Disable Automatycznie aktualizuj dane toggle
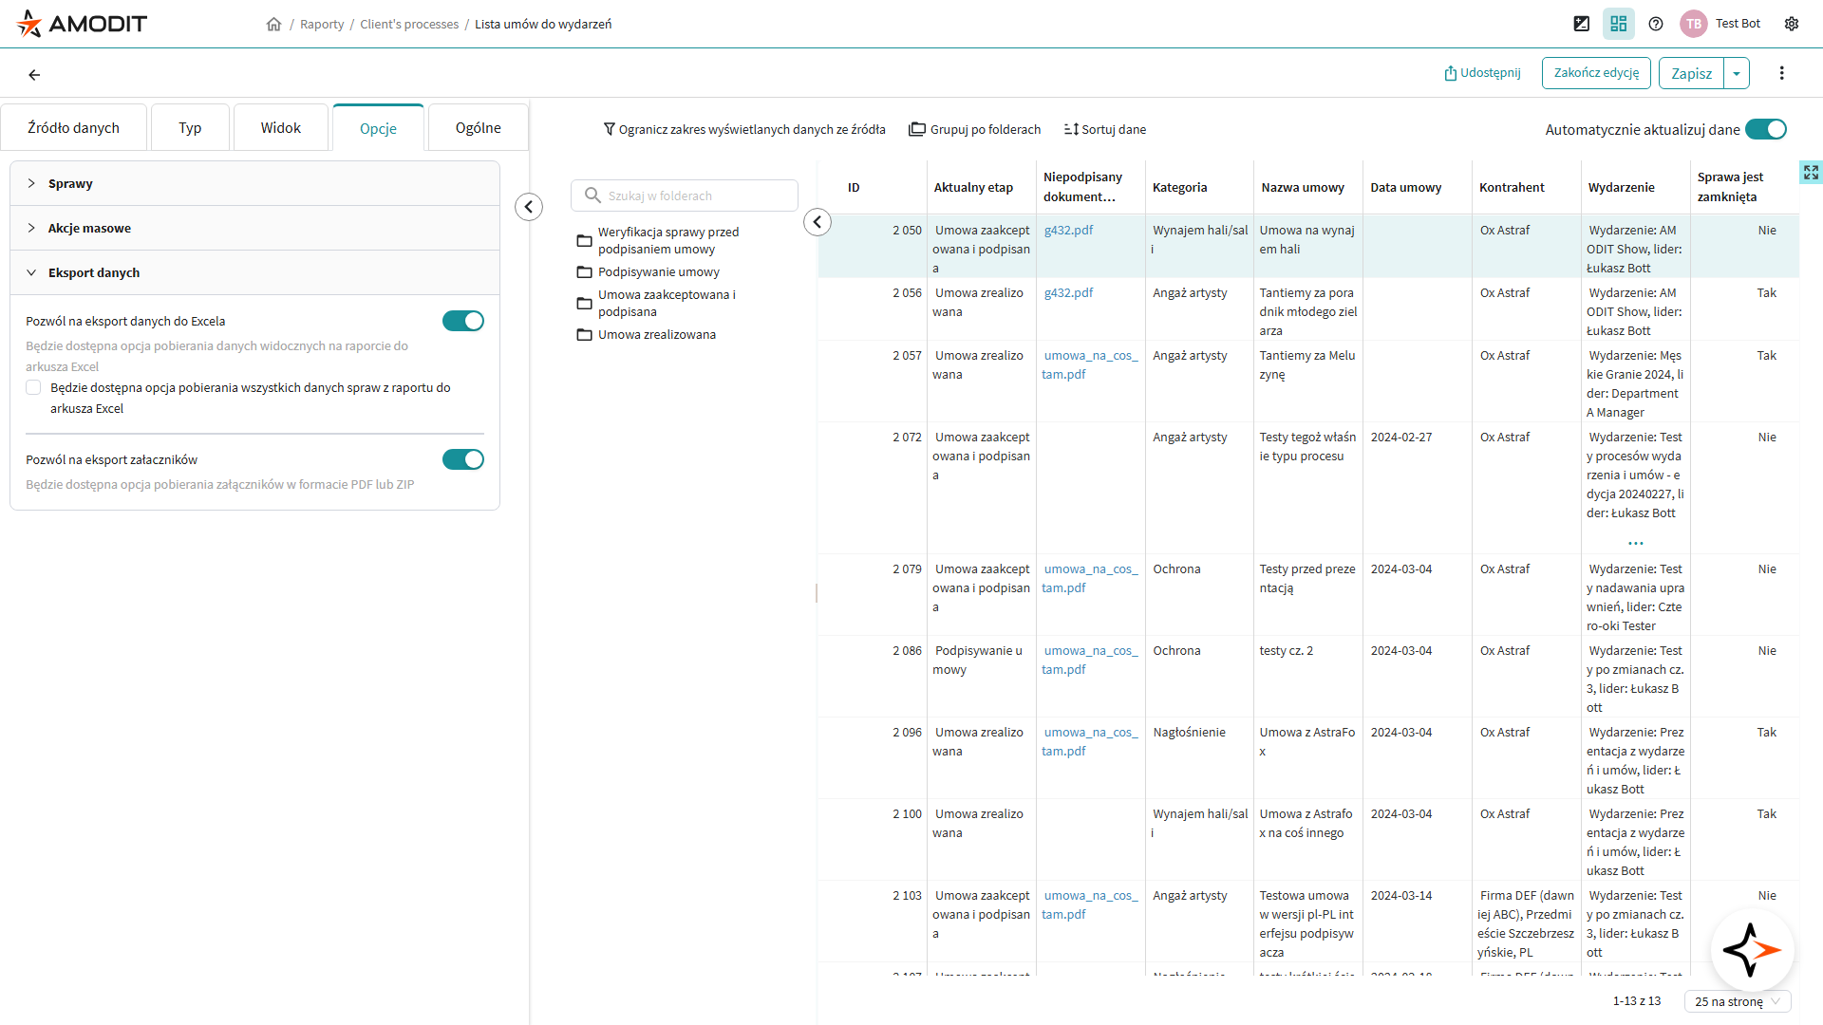This screenshot has height=1025, width=1823. (1766, 129)
